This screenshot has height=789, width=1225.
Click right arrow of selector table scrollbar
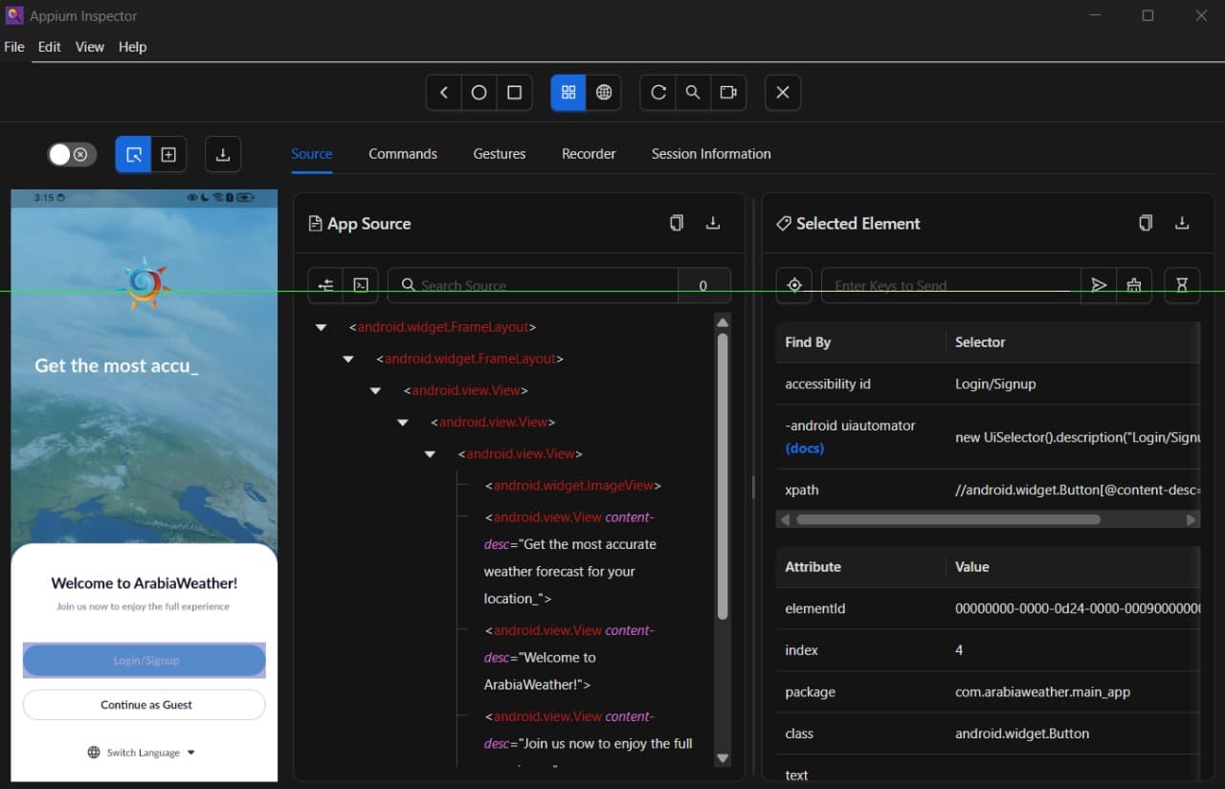1192,520
